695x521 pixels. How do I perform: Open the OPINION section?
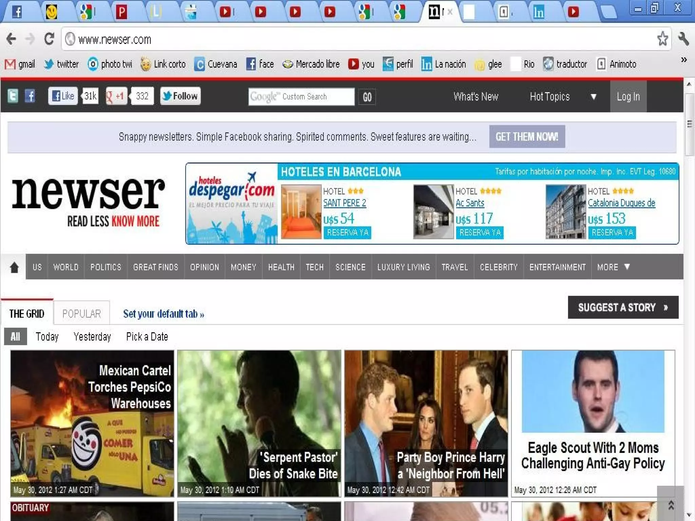[204, 267]
